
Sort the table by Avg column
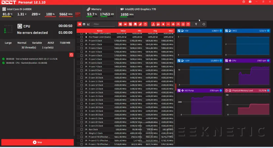coord(155,31)
